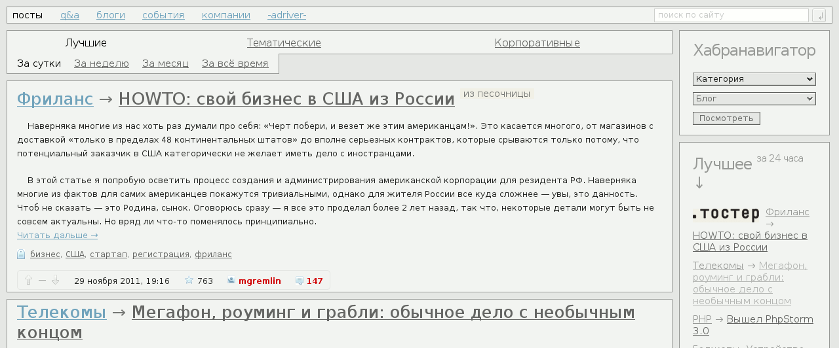Open the бизнес tag

(x=45, y=254)
